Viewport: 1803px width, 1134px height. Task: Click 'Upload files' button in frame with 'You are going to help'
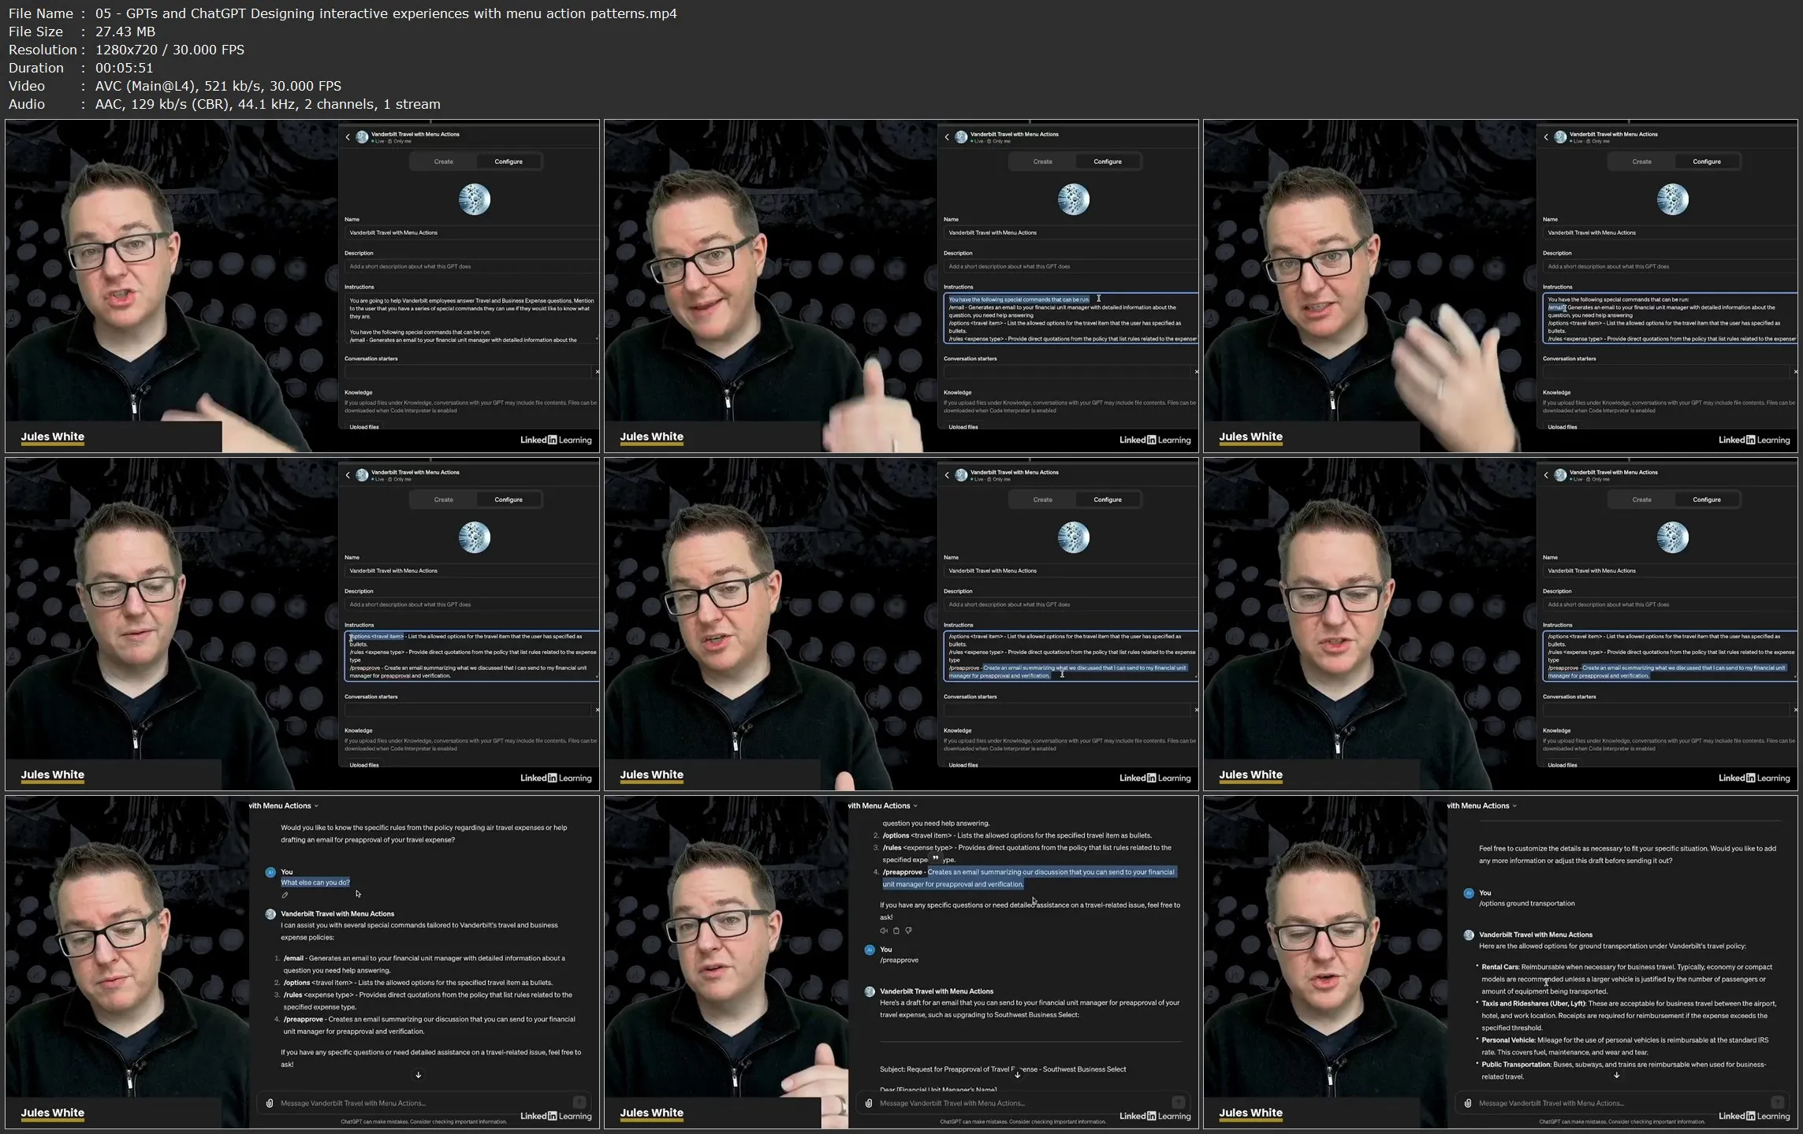pos(364,427)
